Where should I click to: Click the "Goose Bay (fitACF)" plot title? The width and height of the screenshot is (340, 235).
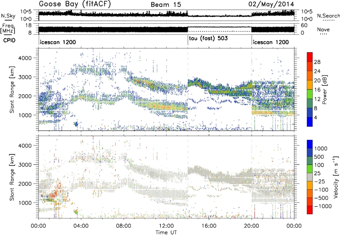pyautogui.click(x=75, y=4)
